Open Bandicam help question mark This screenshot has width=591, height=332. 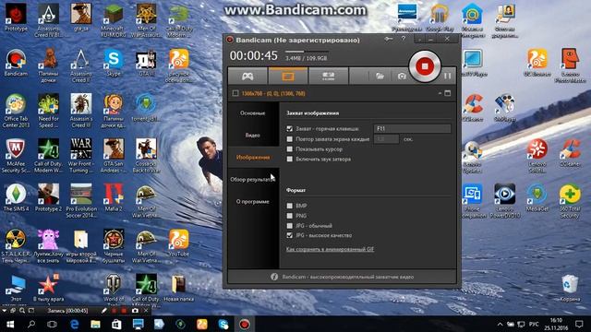click(404, 39)
